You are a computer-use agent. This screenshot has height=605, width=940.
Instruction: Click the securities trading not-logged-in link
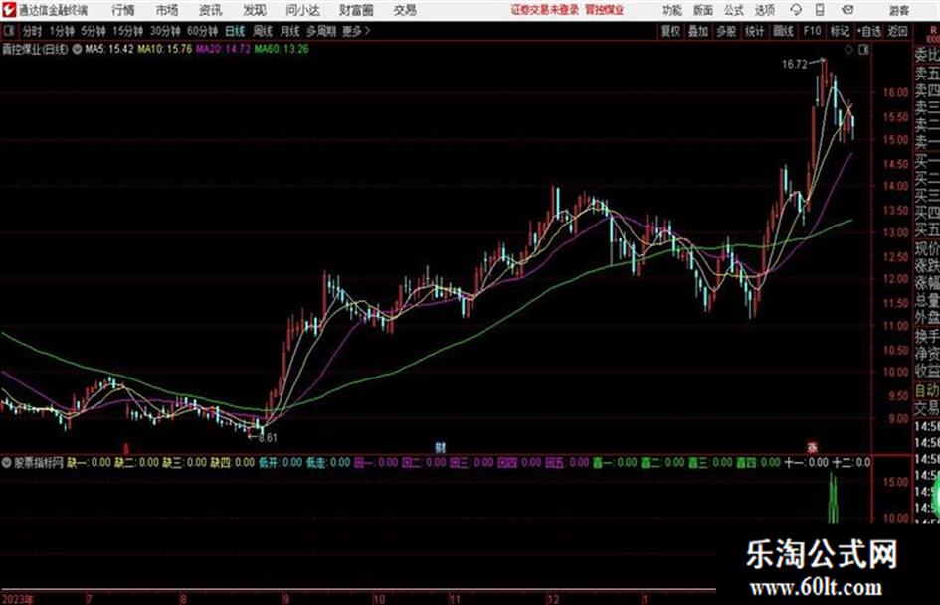[x=545, y=10]
